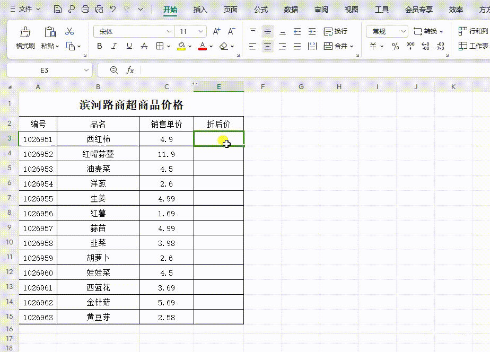Align cell content to the bottom
This screenshot has width=490, height=352.
[x=283, y=31]
